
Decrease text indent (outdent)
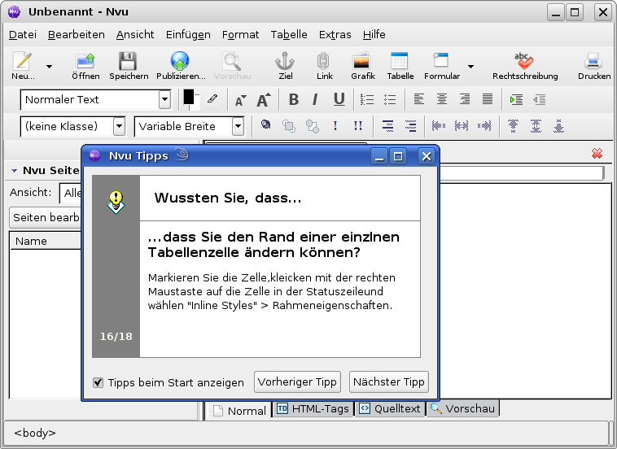[539, 99]
